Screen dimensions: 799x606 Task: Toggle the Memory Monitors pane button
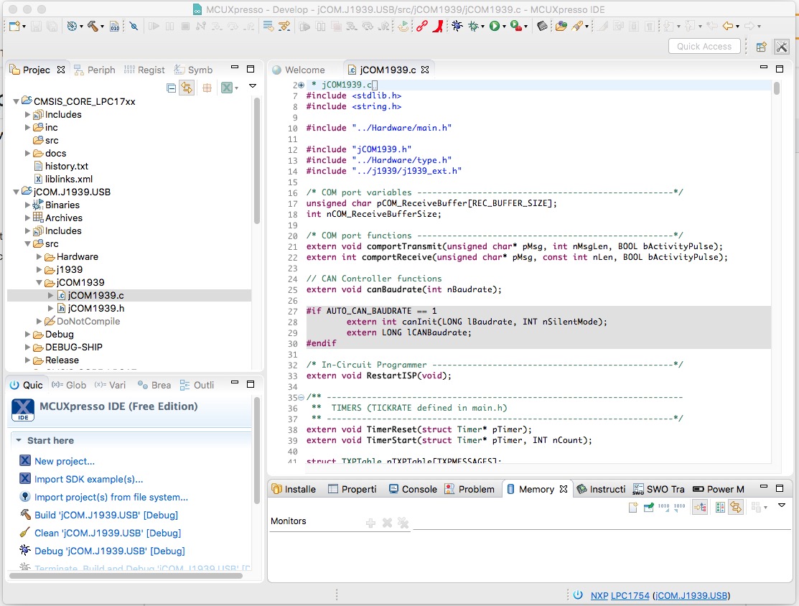pyautogui.click(x=698, y=507)
